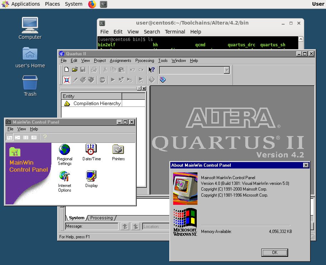
Task: Open the terminal Search menu
Action: 152,32
